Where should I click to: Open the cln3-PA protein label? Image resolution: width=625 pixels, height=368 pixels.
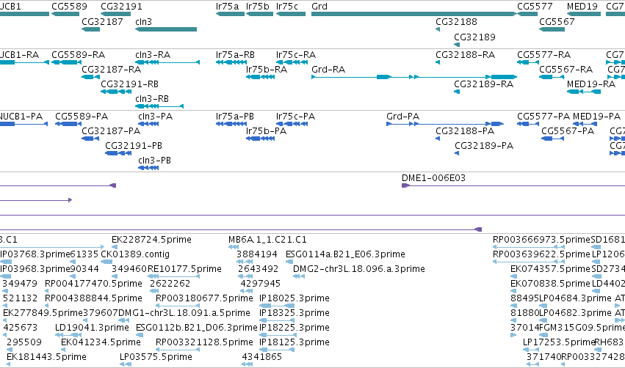tap(156, 116)
